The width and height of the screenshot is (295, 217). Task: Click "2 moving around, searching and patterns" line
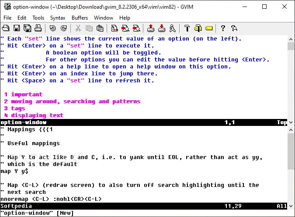pos(72,101)
